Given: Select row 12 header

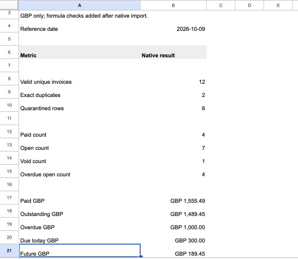Looking at the screenshot, I should coord(9,132).
